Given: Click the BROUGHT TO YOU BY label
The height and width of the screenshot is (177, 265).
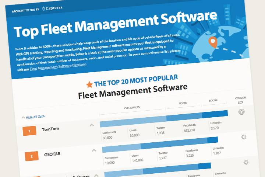Looking at the screenshot, I should [x=25, y=10].
